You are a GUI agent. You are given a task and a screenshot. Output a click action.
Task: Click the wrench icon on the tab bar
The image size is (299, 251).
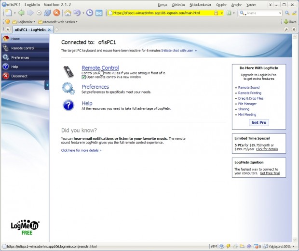point(286,29)
